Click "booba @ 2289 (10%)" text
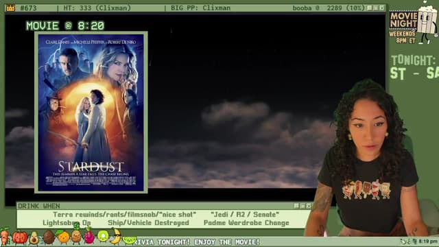The image size is (439, 247). (x=329, y=8)
